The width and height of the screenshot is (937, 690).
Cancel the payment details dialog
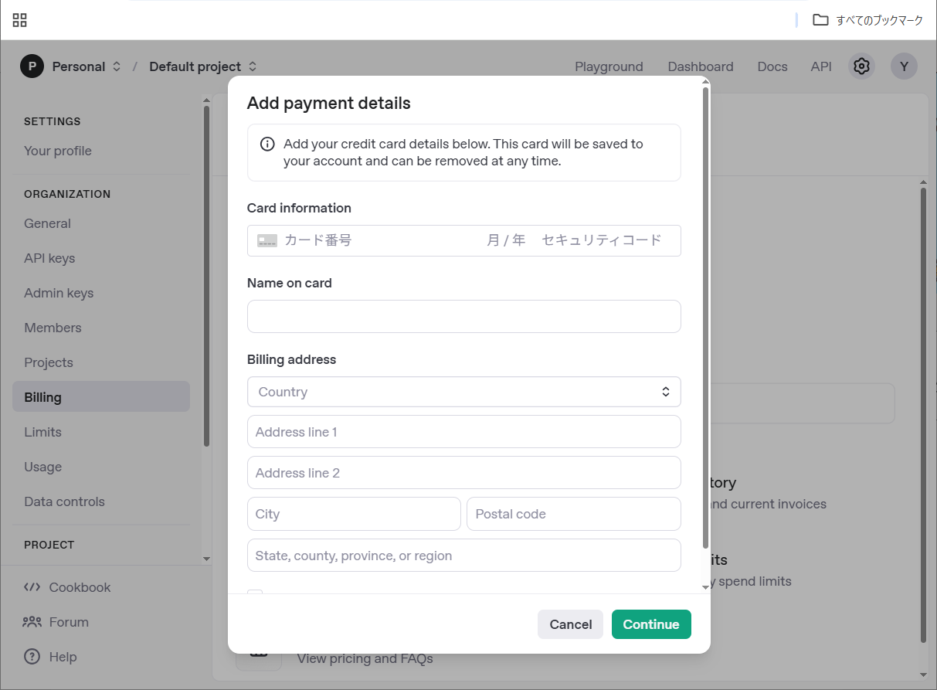click(x=570, y=624)
